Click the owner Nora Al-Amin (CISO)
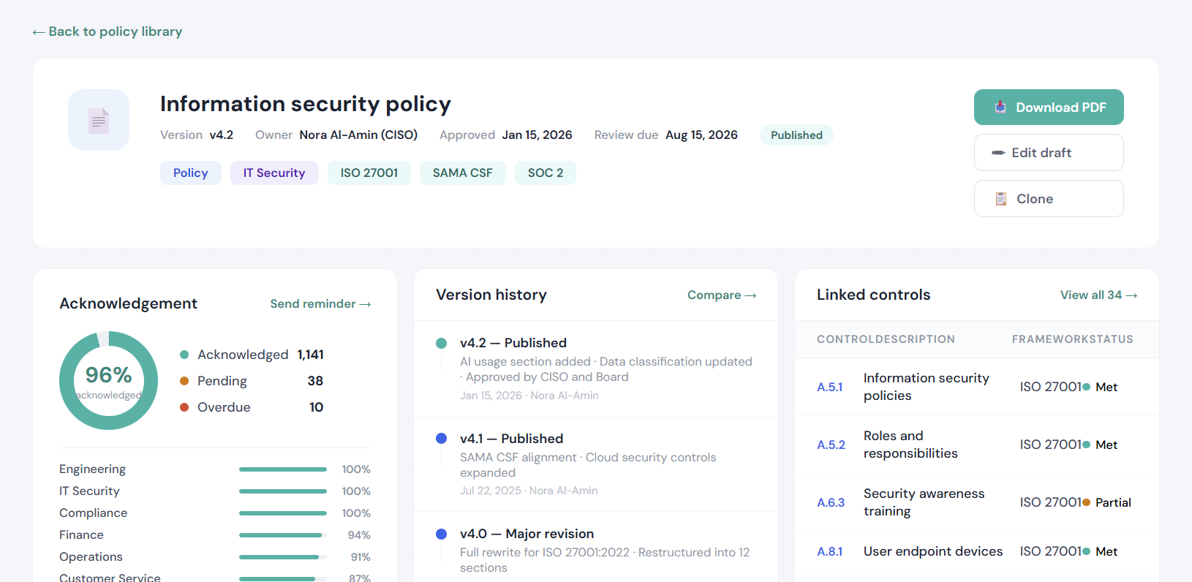The height and width of the screenshot is (582, 1192). pyautogui.click(x=358, y=135)
